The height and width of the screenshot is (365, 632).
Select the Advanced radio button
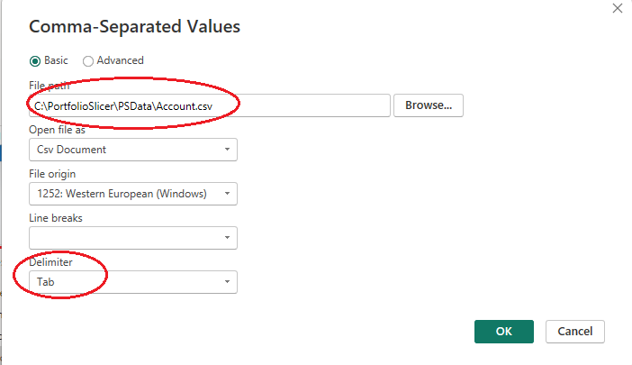coord(87,61)
